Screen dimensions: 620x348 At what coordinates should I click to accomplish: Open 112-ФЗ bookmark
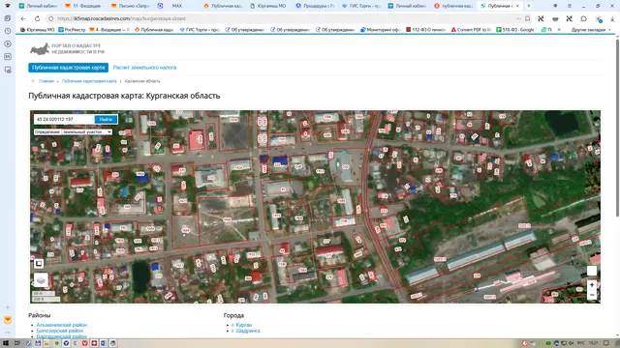[x=426, y=30]
